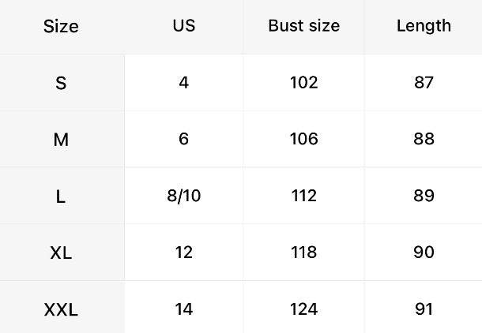Click the L size row label
Viewport: 482px width, 333px height.
[61, 196]
